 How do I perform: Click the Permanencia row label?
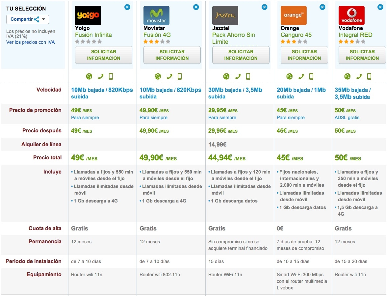(x=45, y=241)
